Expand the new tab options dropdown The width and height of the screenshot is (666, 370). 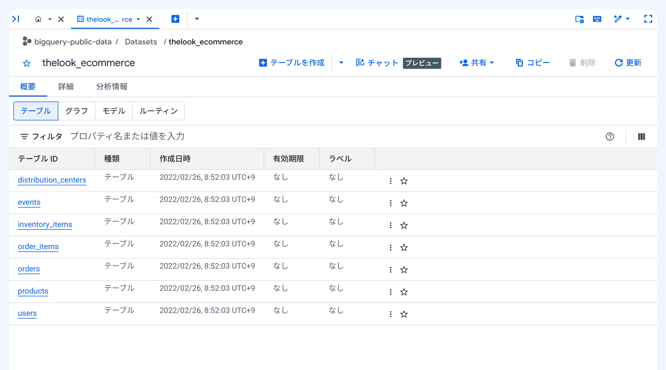[197, 19]
